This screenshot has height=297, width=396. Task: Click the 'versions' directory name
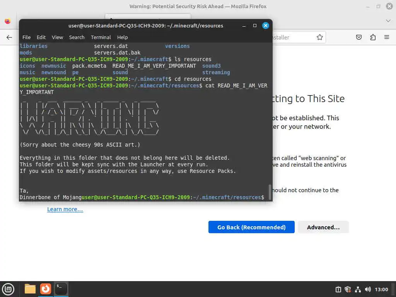[177, 46]
